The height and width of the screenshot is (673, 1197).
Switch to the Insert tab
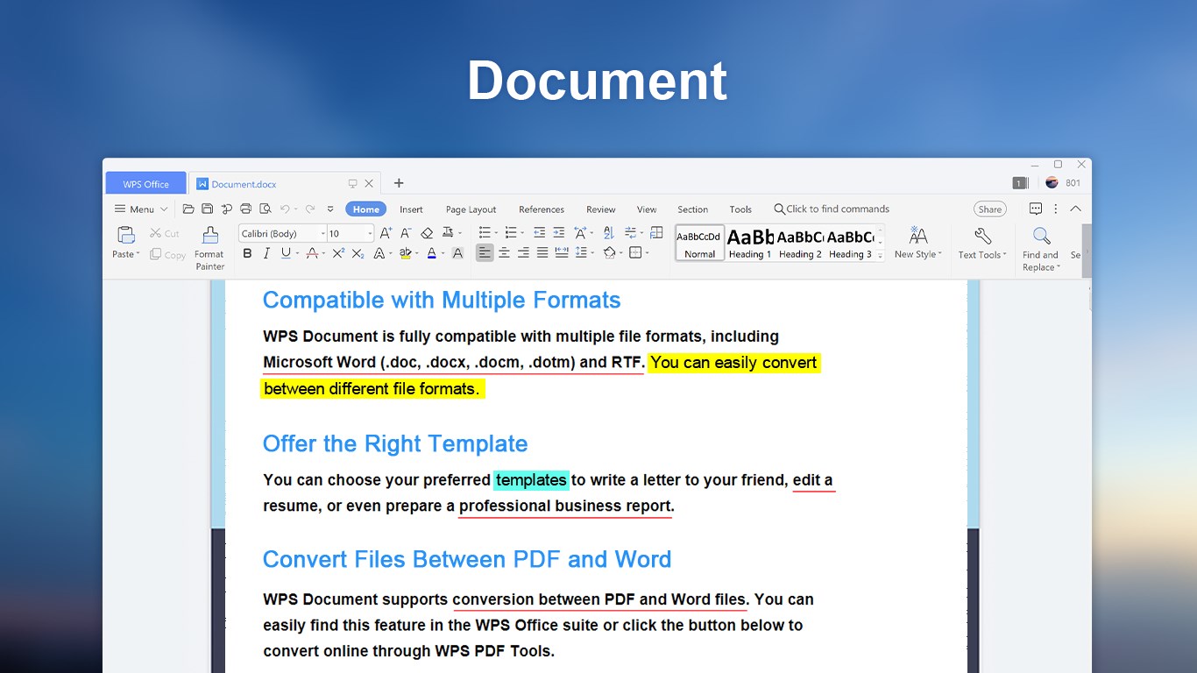[411, 209]
